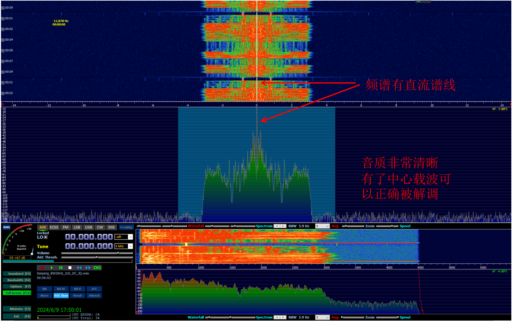Stop playback with the white square
512x321 pixels.
tap(70, 268)
